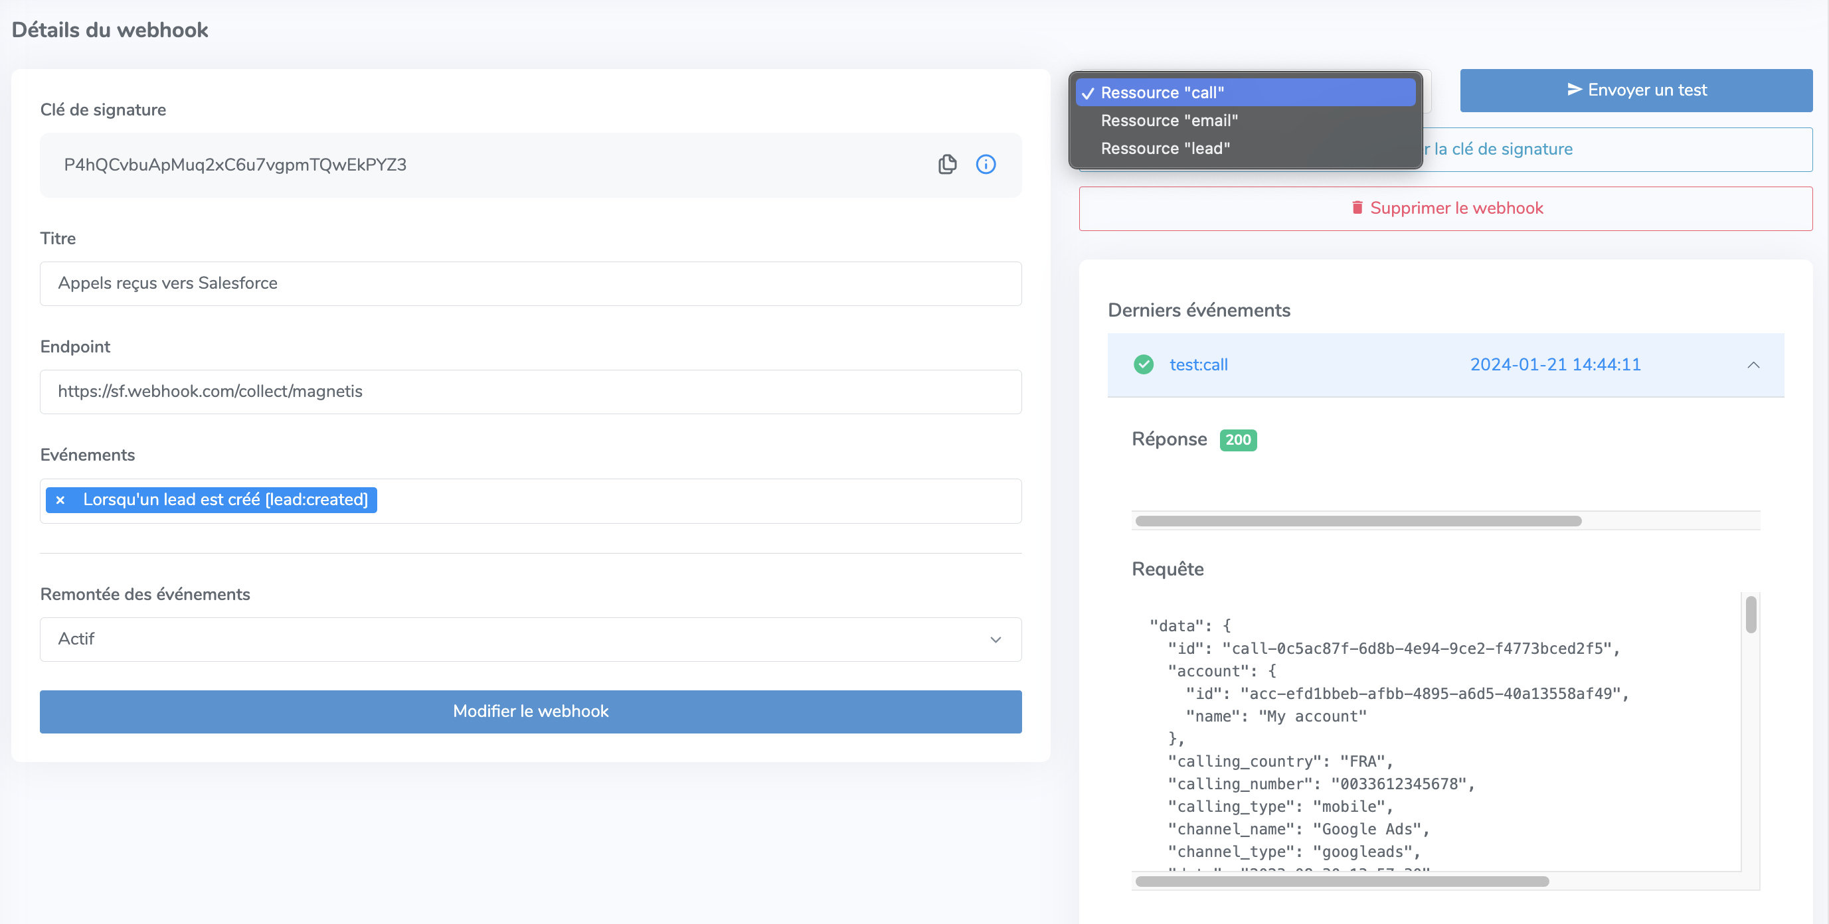Click green success check on test:call
The width and height of the screenshot is (1829, 924).
1143,365
